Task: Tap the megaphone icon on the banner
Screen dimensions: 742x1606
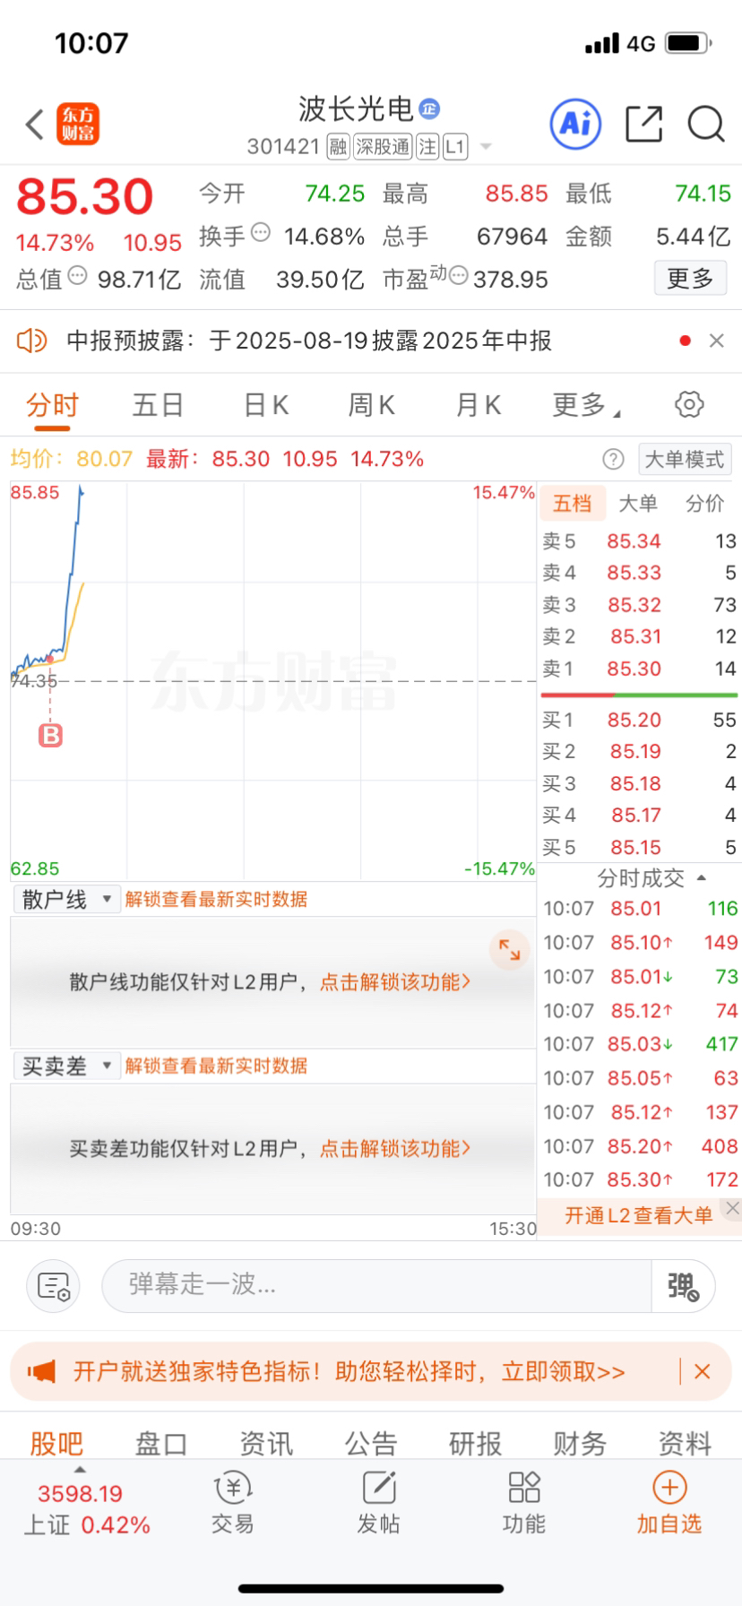Action: tap(41, 1371)
